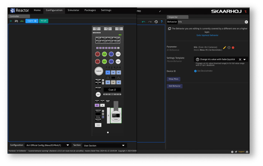Open the User Section dropdown
Viewport: 263px width, 166px height.
tap(104, 145)
